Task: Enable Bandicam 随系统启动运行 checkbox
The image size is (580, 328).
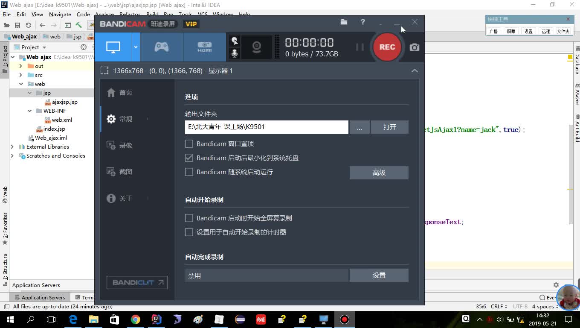Action: tap(189, 172)
